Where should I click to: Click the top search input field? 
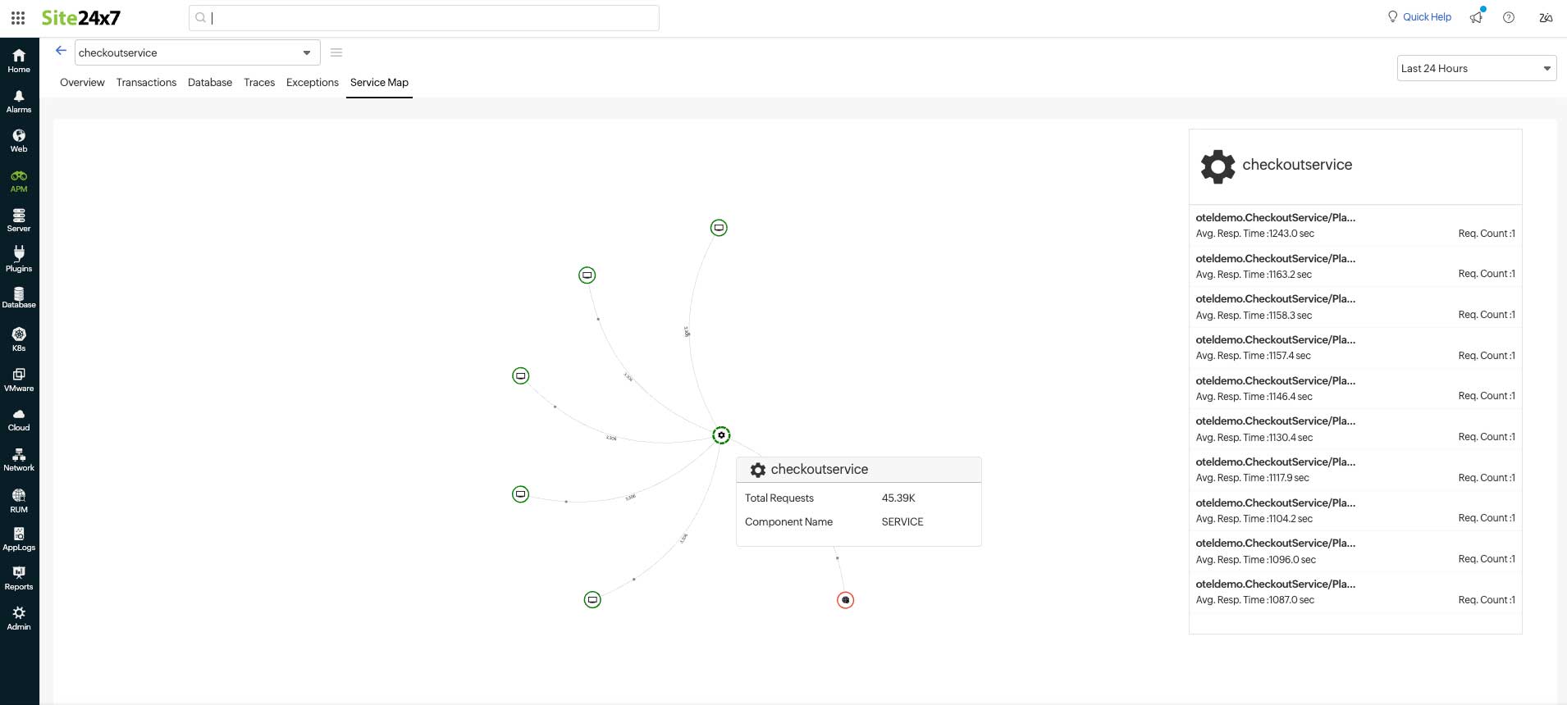coord(423,18)
